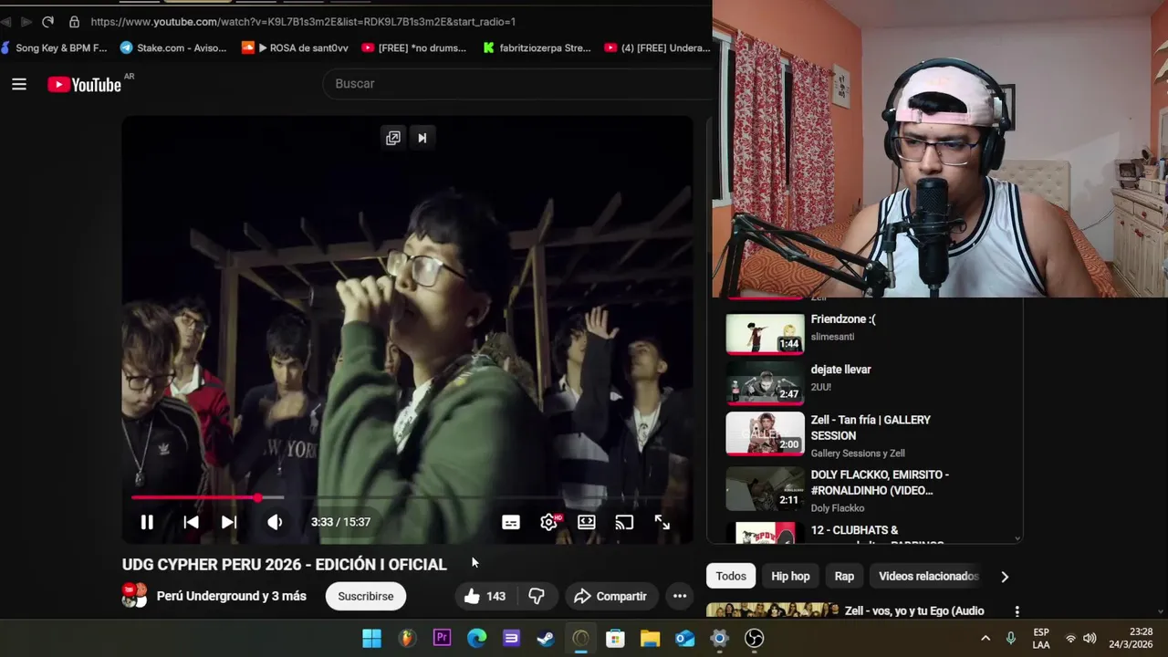Reload the page in the browser
This screenshot has height=657, width=1168.
[47, 21]
